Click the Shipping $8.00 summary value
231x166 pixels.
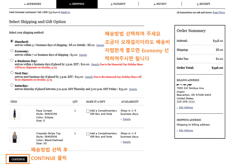click(219, 50)
